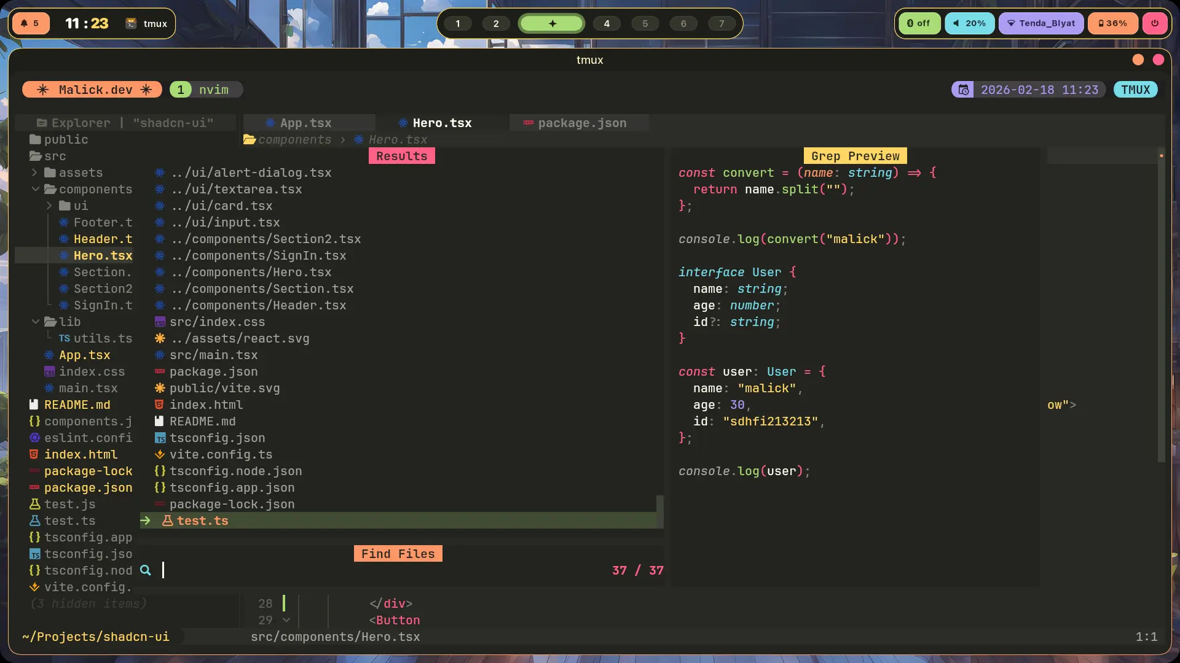
Task: Click the power button in top bar
Action: click(1155, 23)
